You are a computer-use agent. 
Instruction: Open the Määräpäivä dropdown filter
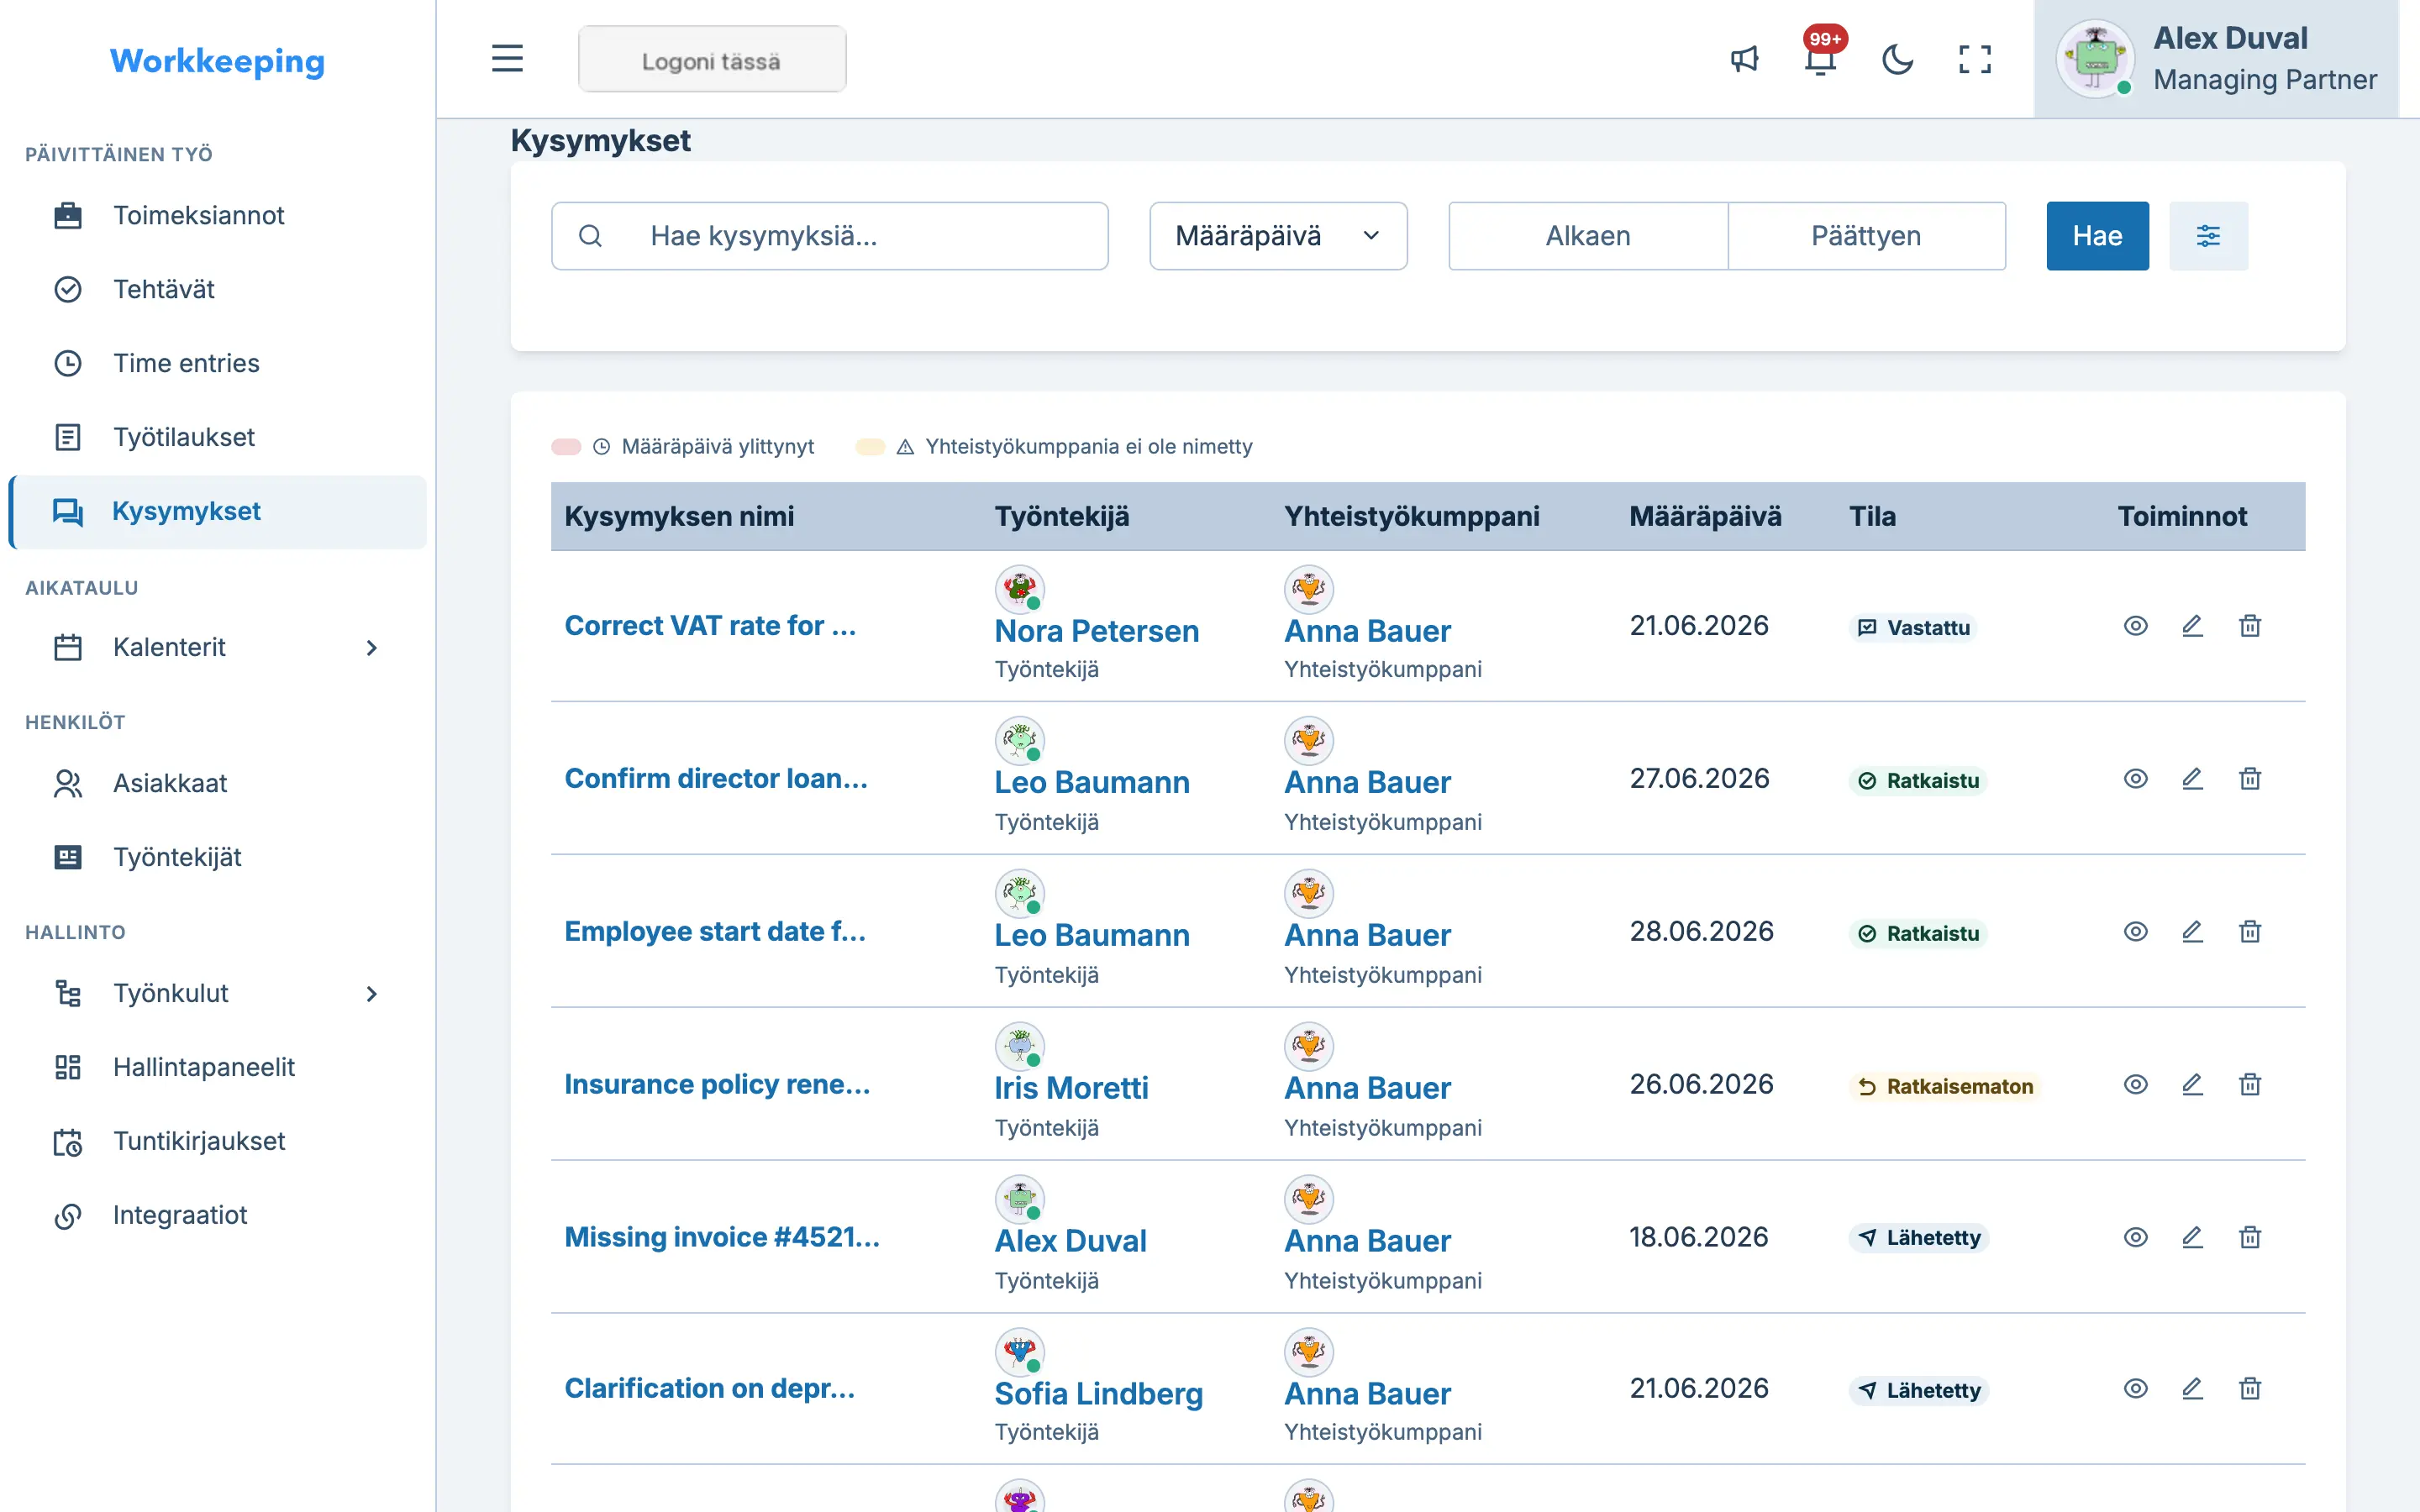coord(1278,236)
